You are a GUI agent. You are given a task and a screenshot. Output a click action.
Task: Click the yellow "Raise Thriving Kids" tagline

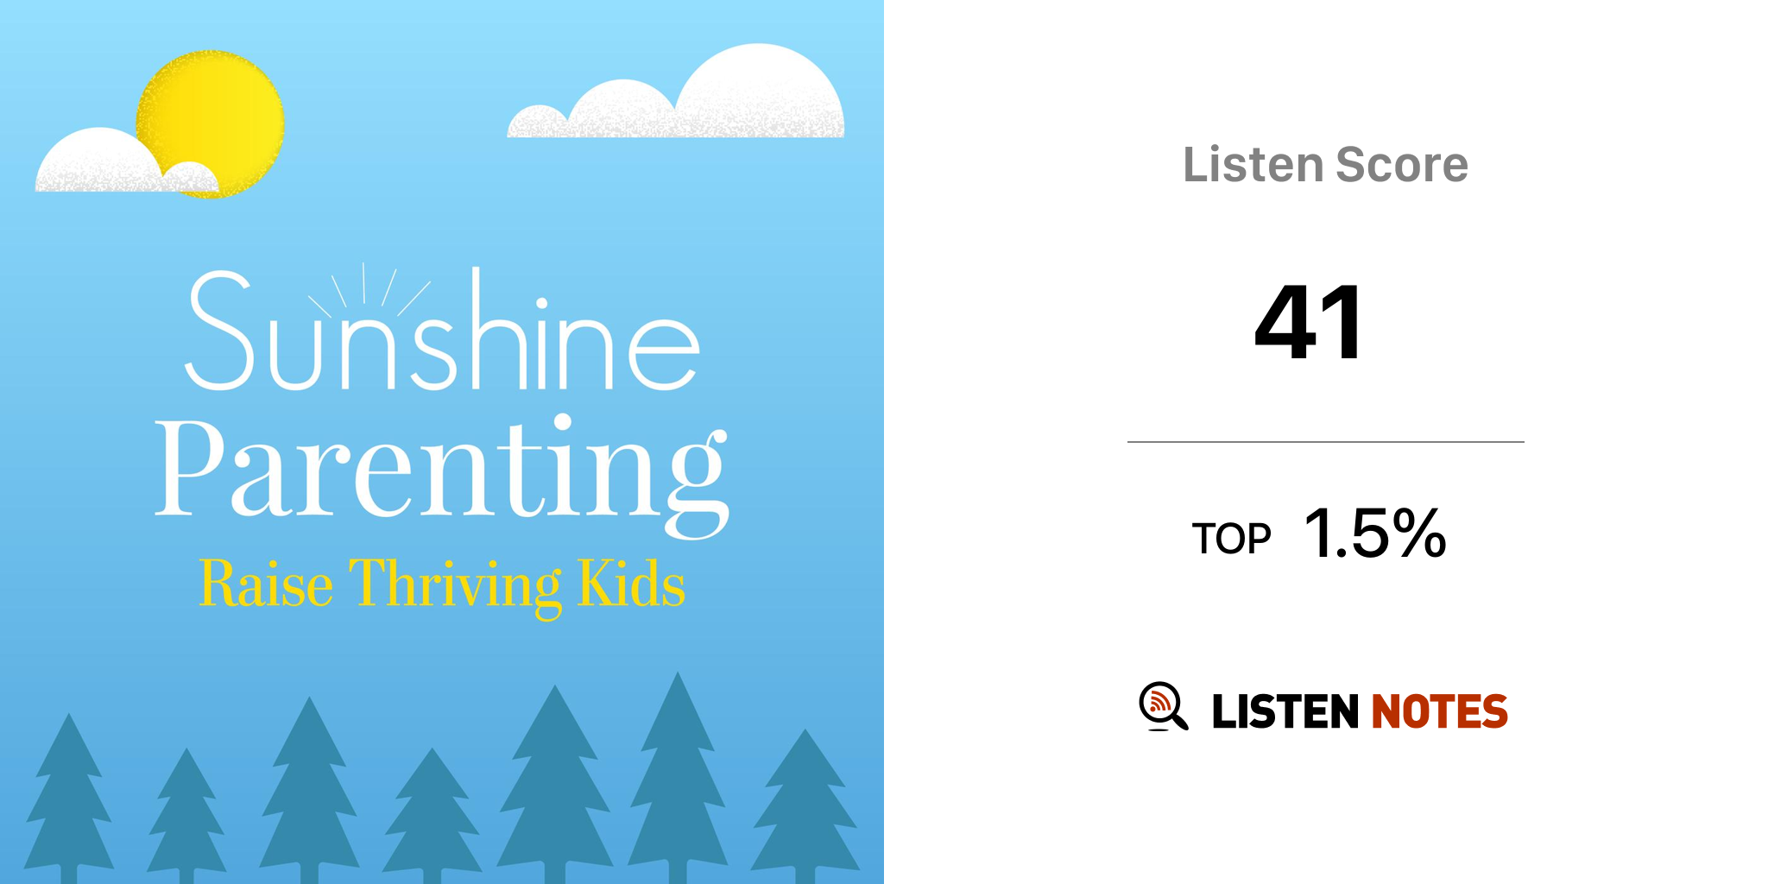[x=442, y=585]
